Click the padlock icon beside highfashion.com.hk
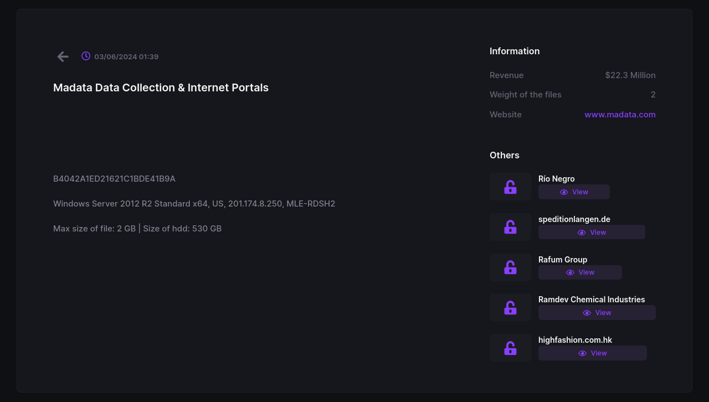Viewport: 709px width, 402px height. pyautogui.click(x=510, y=347)
